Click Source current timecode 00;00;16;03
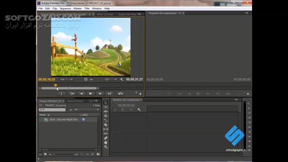Image resolution: width=288 pixels, height=162 pixels. pos(47,79)
